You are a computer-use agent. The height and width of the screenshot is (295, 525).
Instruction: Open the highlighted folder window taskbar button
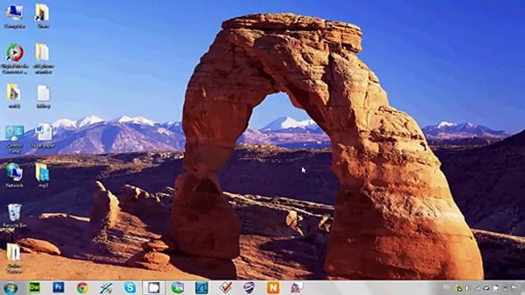153,288
